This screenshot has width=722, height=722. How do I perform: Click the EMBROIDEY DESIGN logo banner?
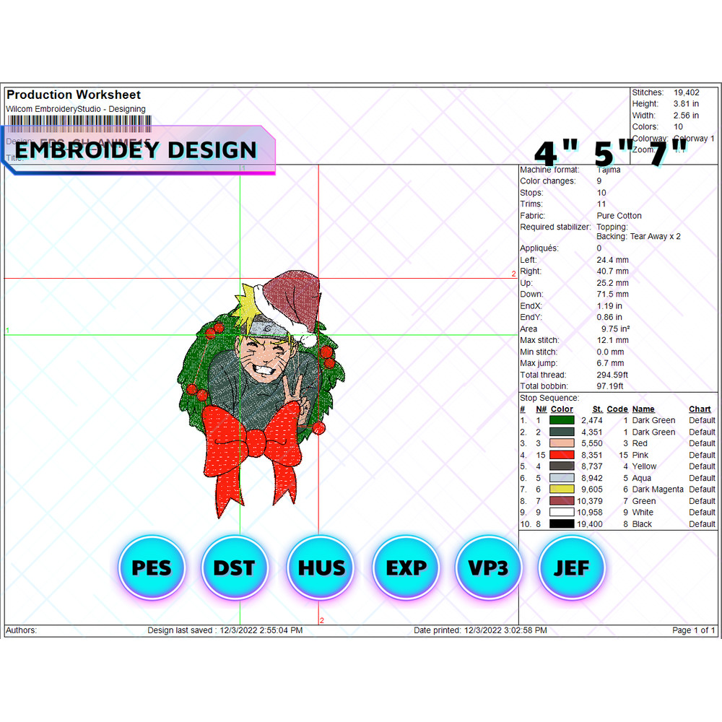pos(137,151)
